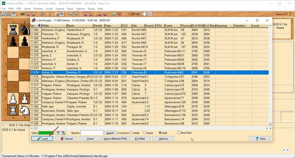The image size is (295, 158).
Task: Select game 11.569 Ivanchuk vs Areshchenko
Action: click(149, 51)
